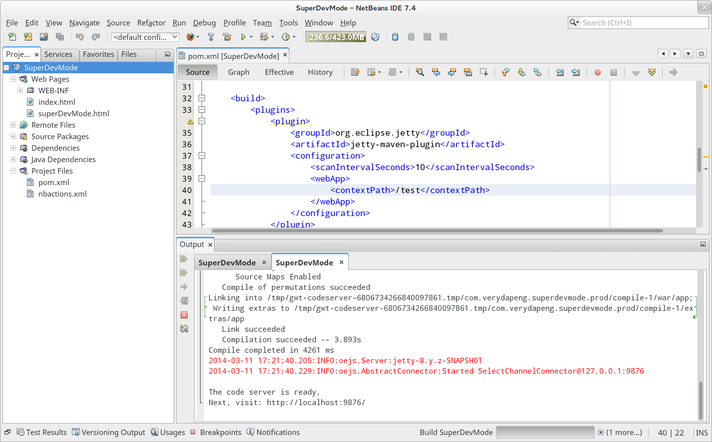Collapse the Project Files node

pos(13,171)
